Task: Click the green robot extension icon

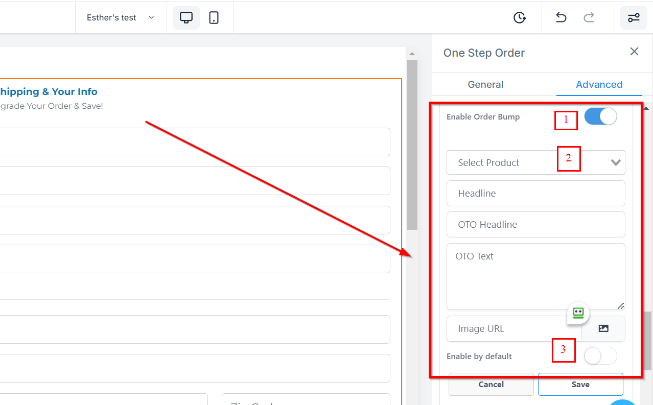Action: (x=578, y=313)
